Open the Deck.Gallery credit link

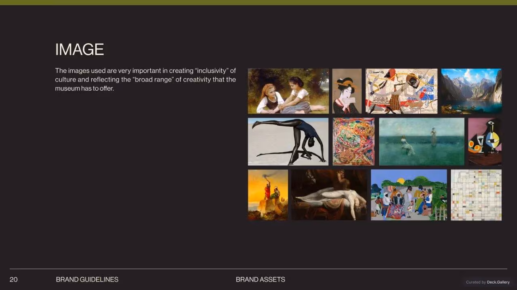[x=498, y=282]
